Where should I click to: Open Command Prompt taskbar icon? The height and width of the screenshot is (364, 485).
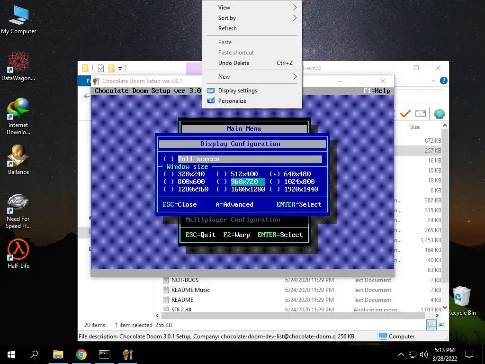(x=104, y=355)
